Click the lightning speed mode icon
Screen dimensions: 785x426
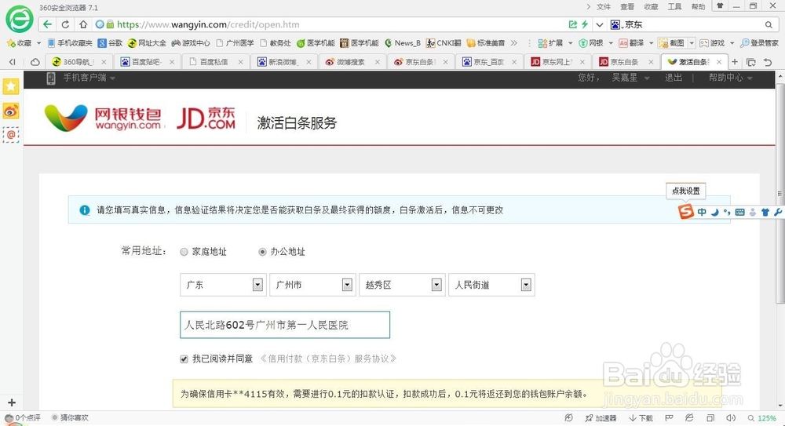pyautogui.click(x=584, y=24)
